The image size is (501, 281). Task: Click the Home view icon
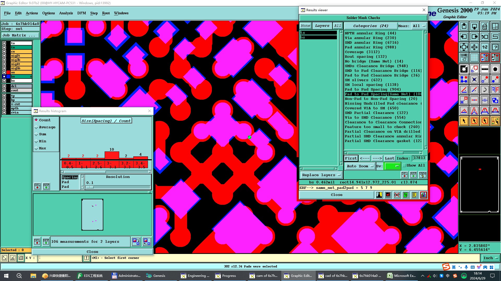[485, 26]
